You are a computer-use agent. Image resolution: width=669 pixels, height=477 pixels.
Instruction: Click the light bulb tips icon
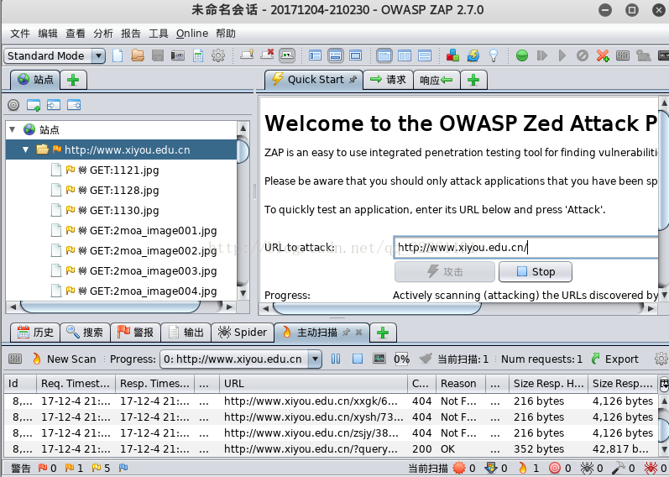pyautogui.click(x=494, y=55)
